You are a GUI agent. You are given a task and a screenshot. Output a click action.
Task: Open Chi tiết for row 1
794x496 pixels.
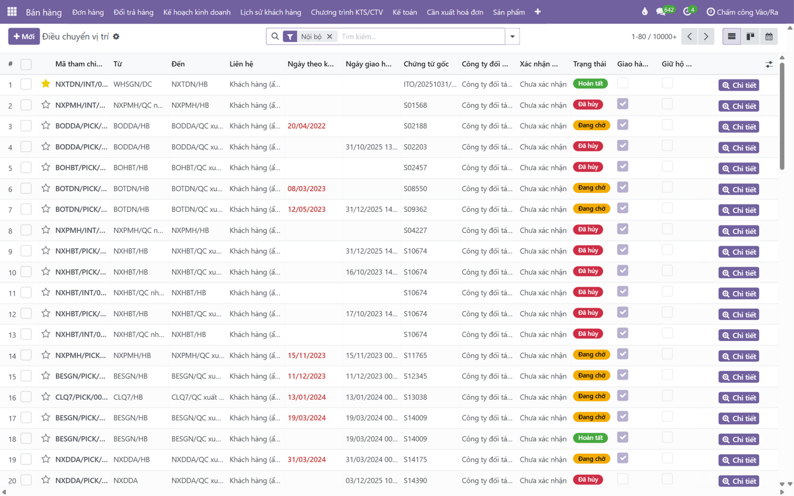[739, 85]
